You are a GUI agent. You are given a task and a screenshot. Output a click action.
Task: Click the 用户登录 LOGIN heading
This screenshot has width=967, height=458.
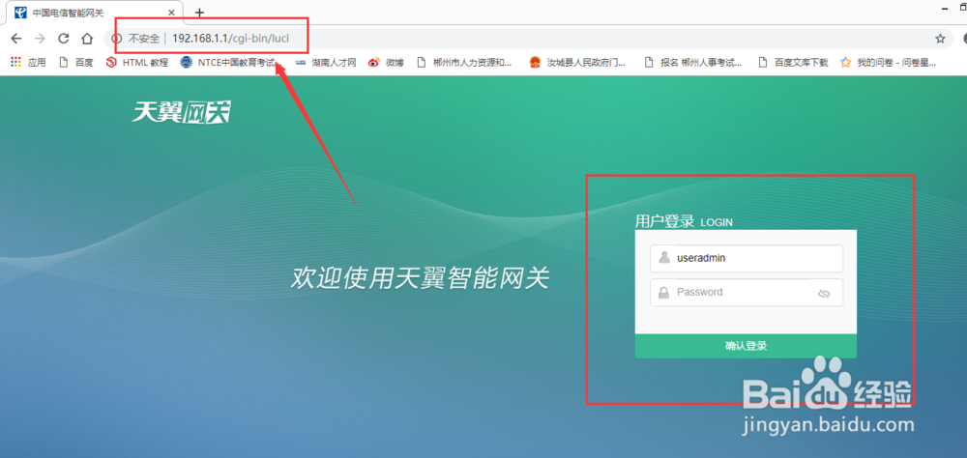pos(684,222)
